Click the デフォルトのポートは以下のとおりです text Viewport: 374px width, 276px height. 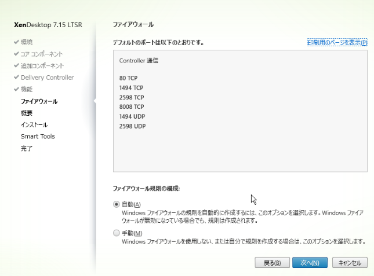click(x=158, y=43)
